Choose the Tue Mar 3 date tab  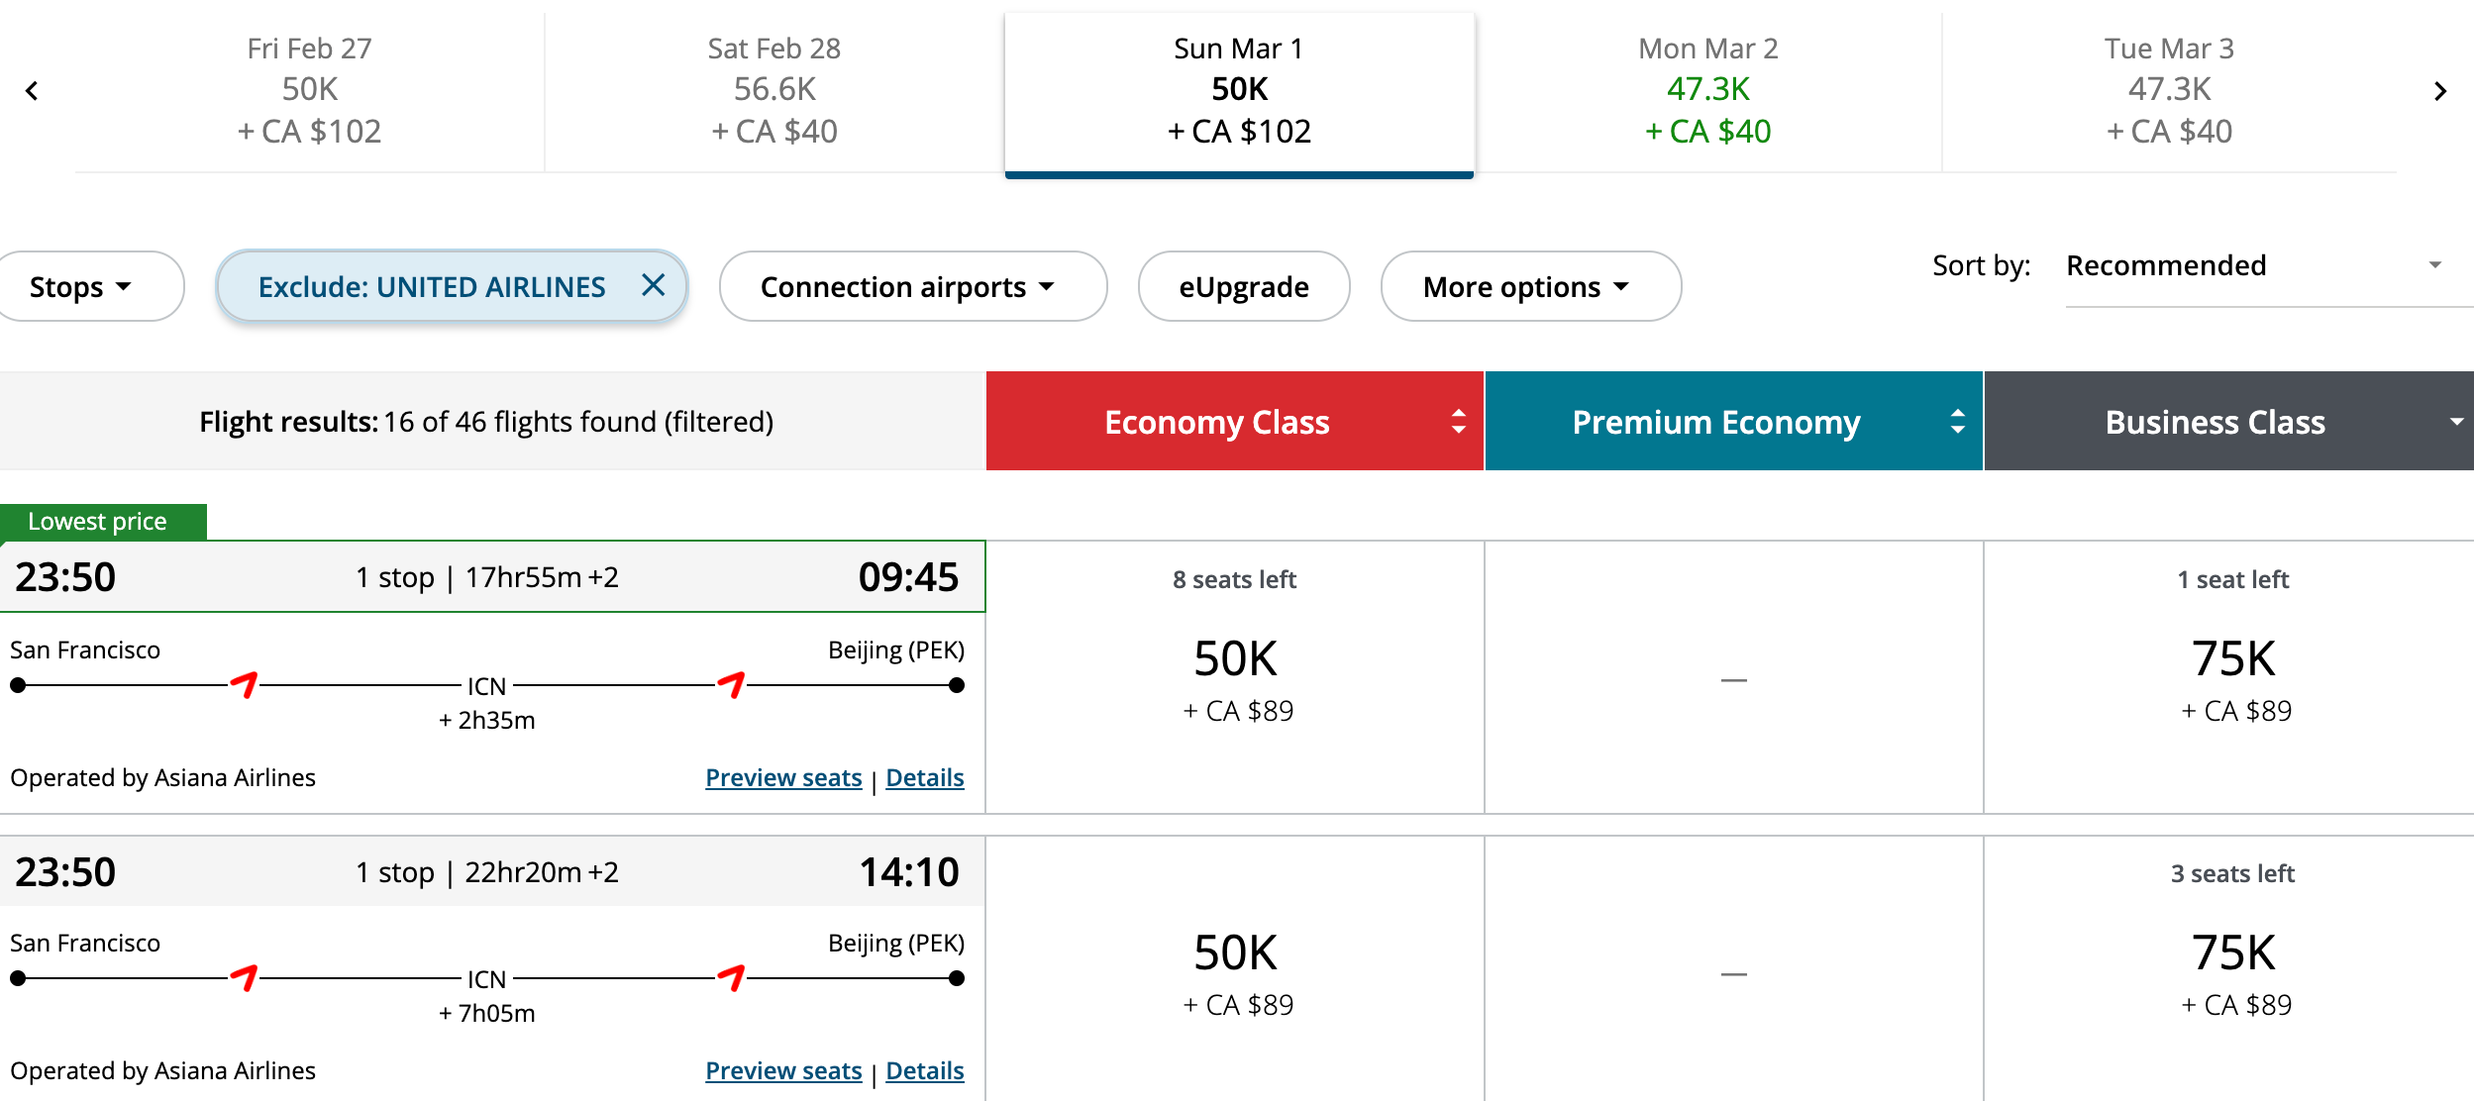click(2169, 90)
